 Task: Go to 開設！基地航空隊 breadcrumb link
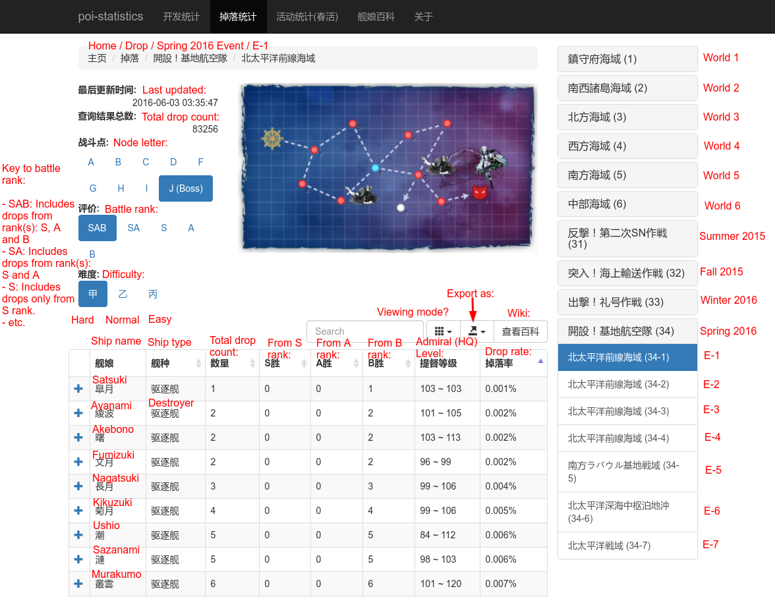[190, 58]
